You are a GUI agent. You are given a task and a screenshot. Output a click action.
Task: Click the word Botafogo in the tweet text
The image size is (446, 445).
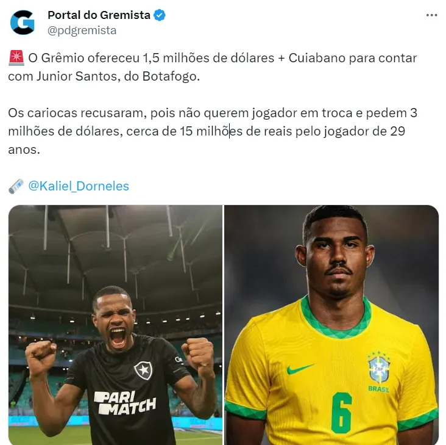pos(169,76)
